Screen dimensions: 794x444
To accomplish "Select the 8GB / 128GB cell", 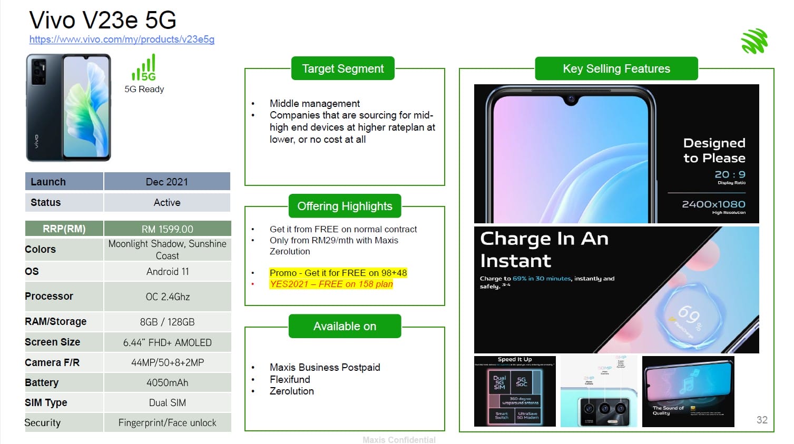I will [167, 322].
